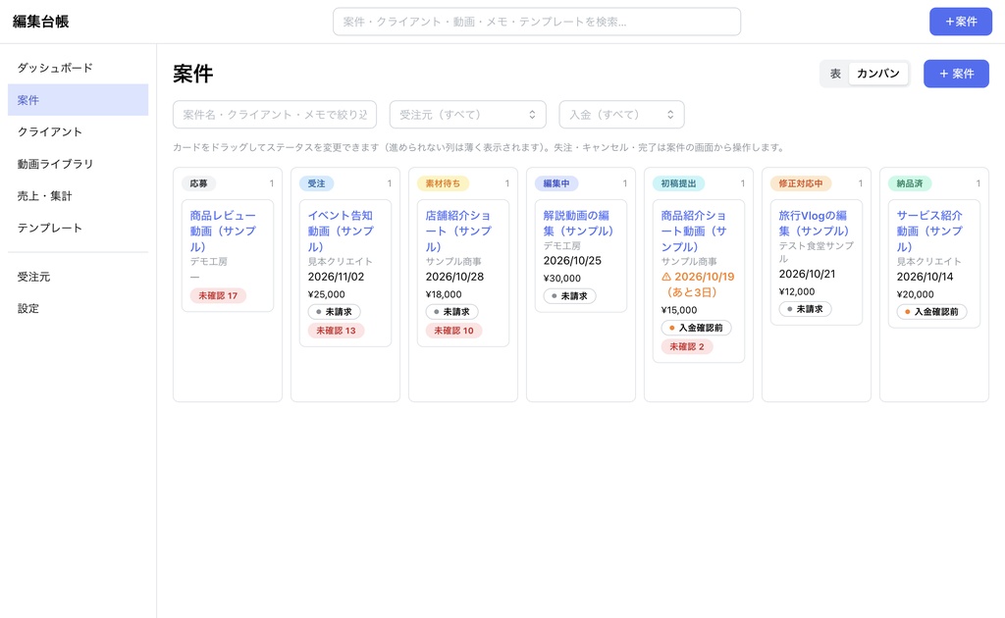Click the 素材待ち column status label
The image size is (1005, 618).
[443, 183]
